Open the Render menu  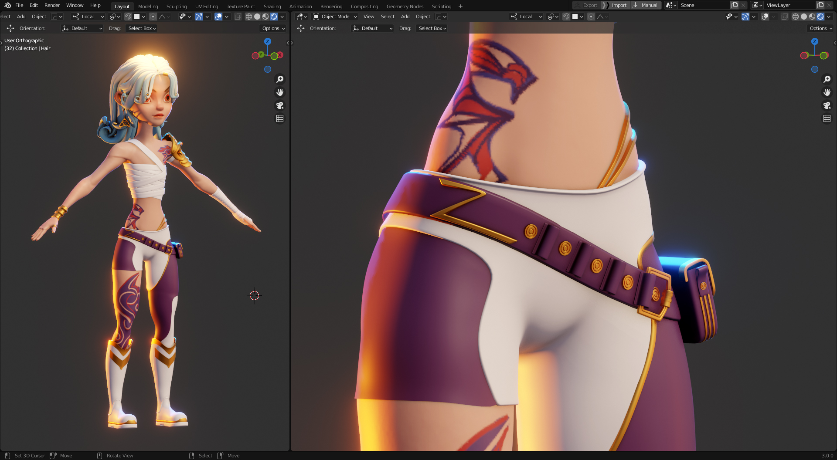coord(52,5)
